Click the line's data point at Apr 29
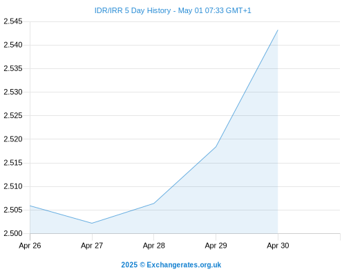The width and height of the screenshot is (342, 276). click(216, 146)
